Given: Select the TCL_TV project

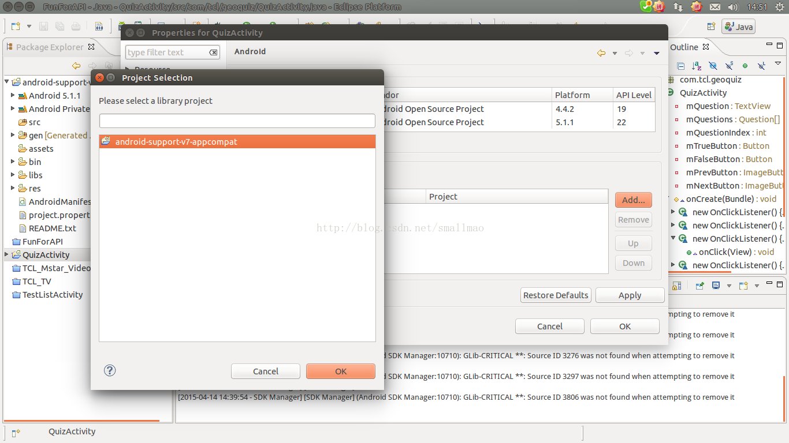Looking at the screenshot, I should click(37, 281).
